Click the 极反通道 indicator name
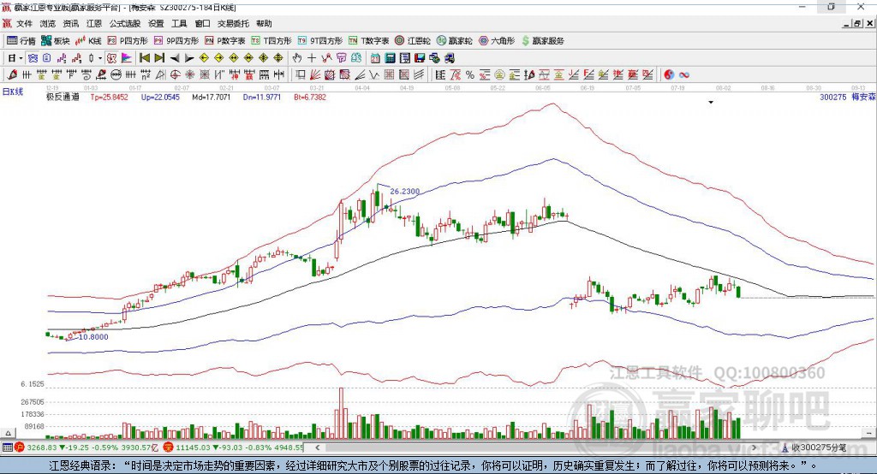This screenshot has height=474, width=877. pos(63,98)
